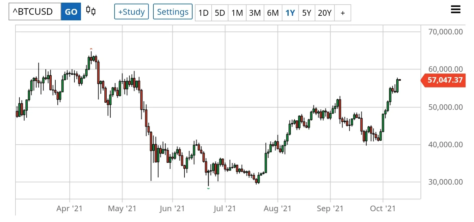Click the Jun '21 date axis label
The height and width of the screenshot is (222, 474).
point(172,209)
